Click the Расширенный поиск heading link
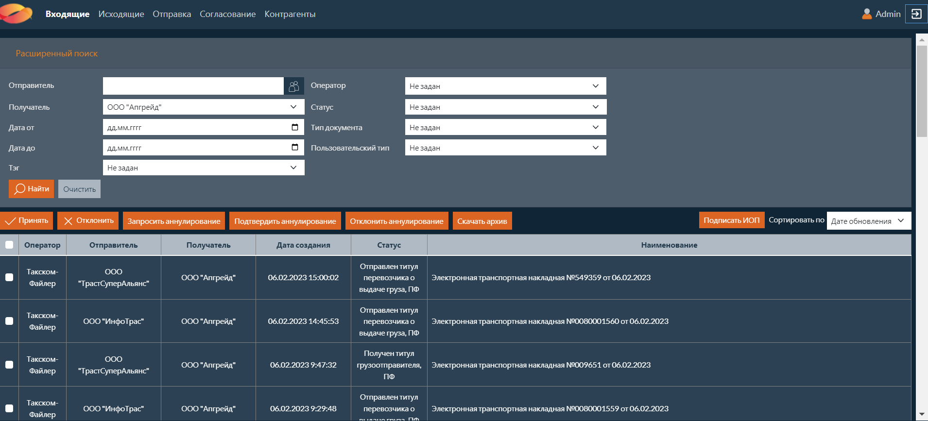Image resolution: width=928 pixels, height=421 pixels. 57,53
